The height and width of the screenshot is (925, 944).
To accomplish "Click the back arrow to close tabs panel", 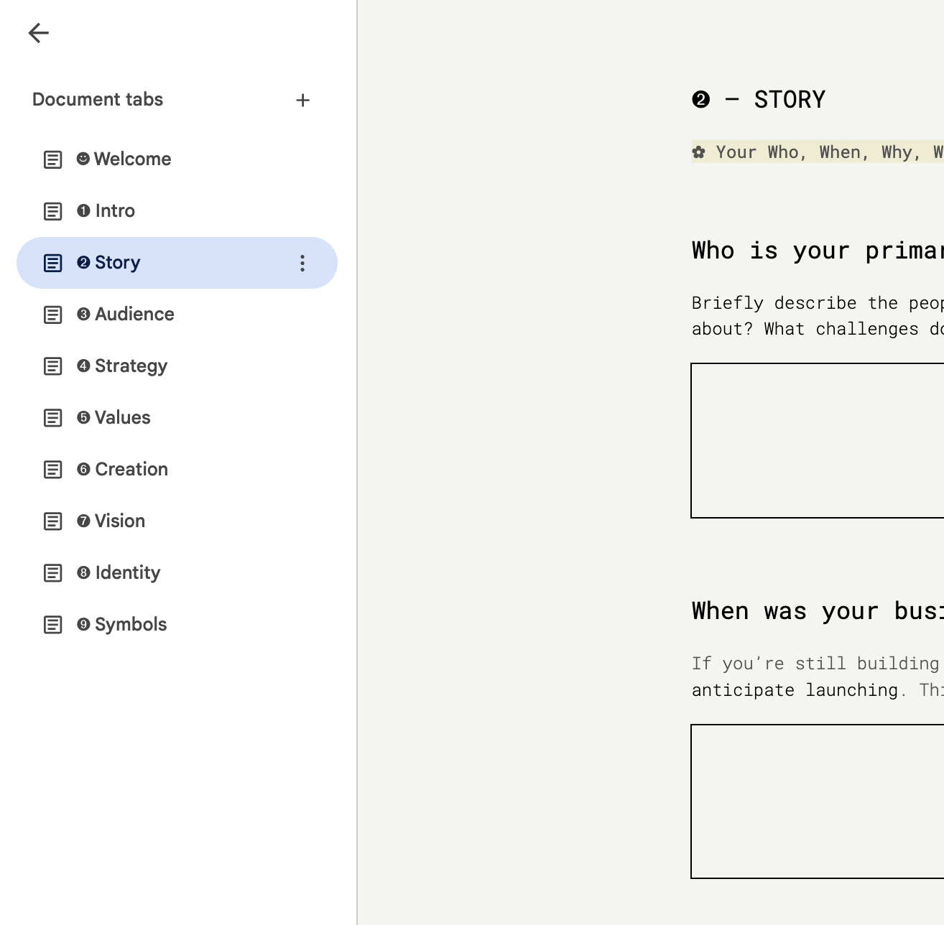I will tap(39, 33).
